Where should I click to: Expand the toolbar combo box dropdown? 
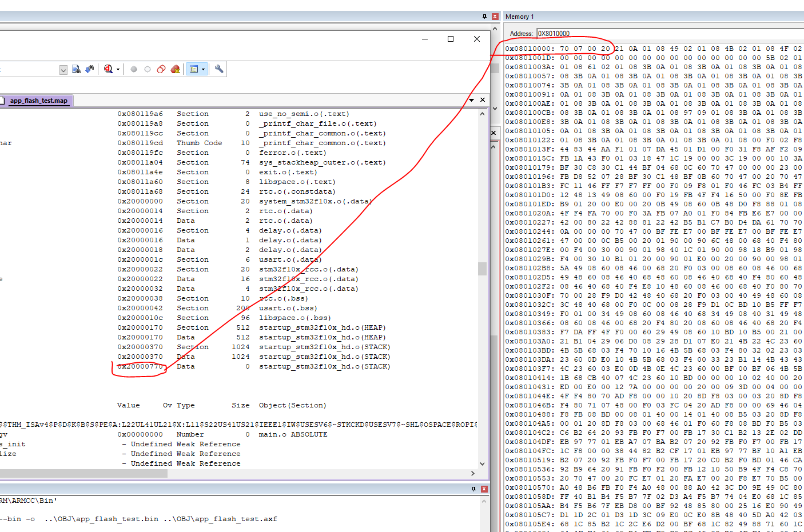63,70
